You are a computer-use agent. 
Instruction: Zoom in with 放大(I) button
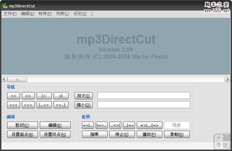(84, 96)
